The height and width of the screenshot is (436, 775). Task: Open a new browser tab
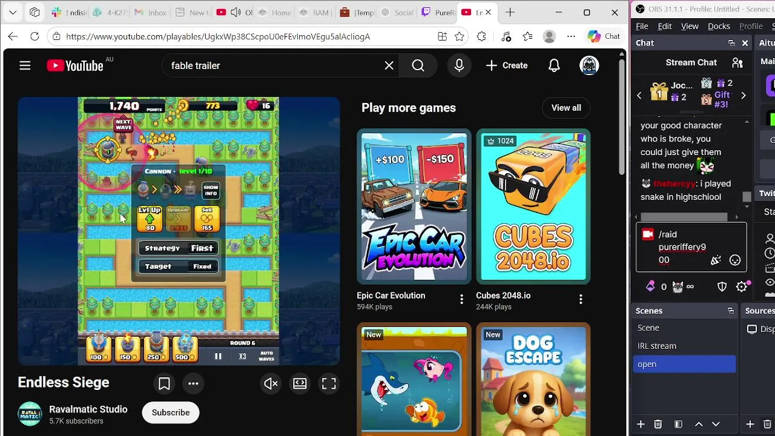pyautogui.click(x=510, y=12)
